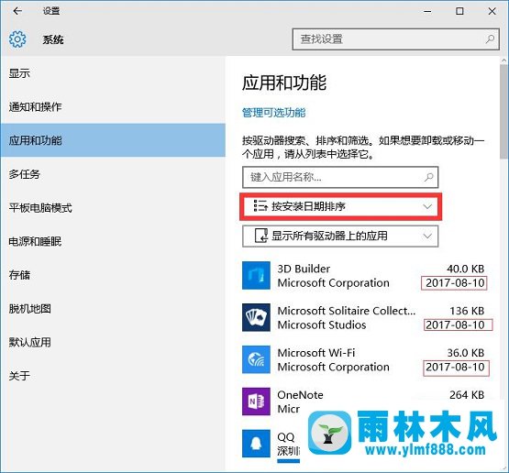Viewport: 509px width, 473px height.
Task: Click the 136 KB size of Solitaire Collection
Action: coord(467,311)
